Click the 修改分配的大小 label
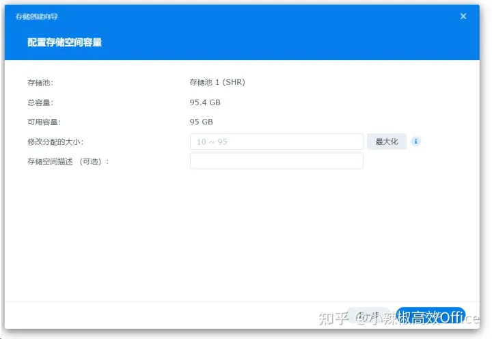 pyautogui.click(x=55, y=142)
